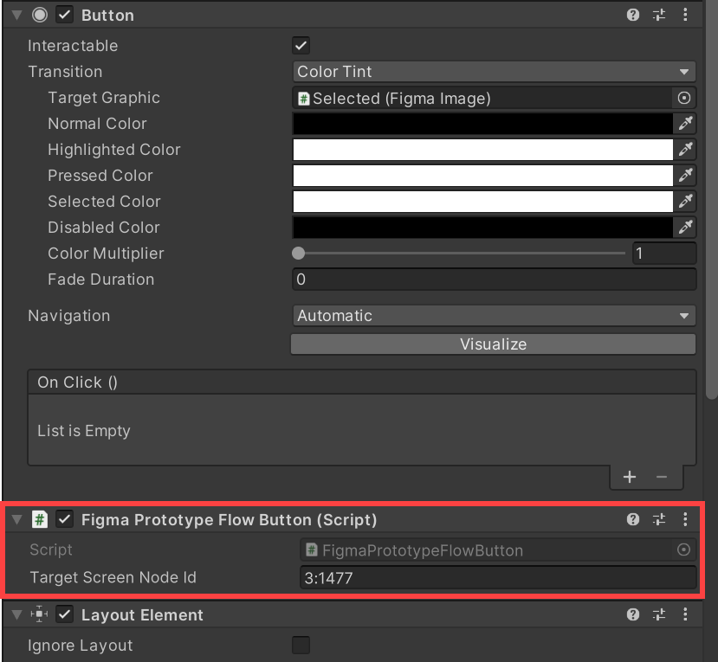Click the 'Transition' label
The width and height of the screenshot is (718, 662).
coord(65,72)
